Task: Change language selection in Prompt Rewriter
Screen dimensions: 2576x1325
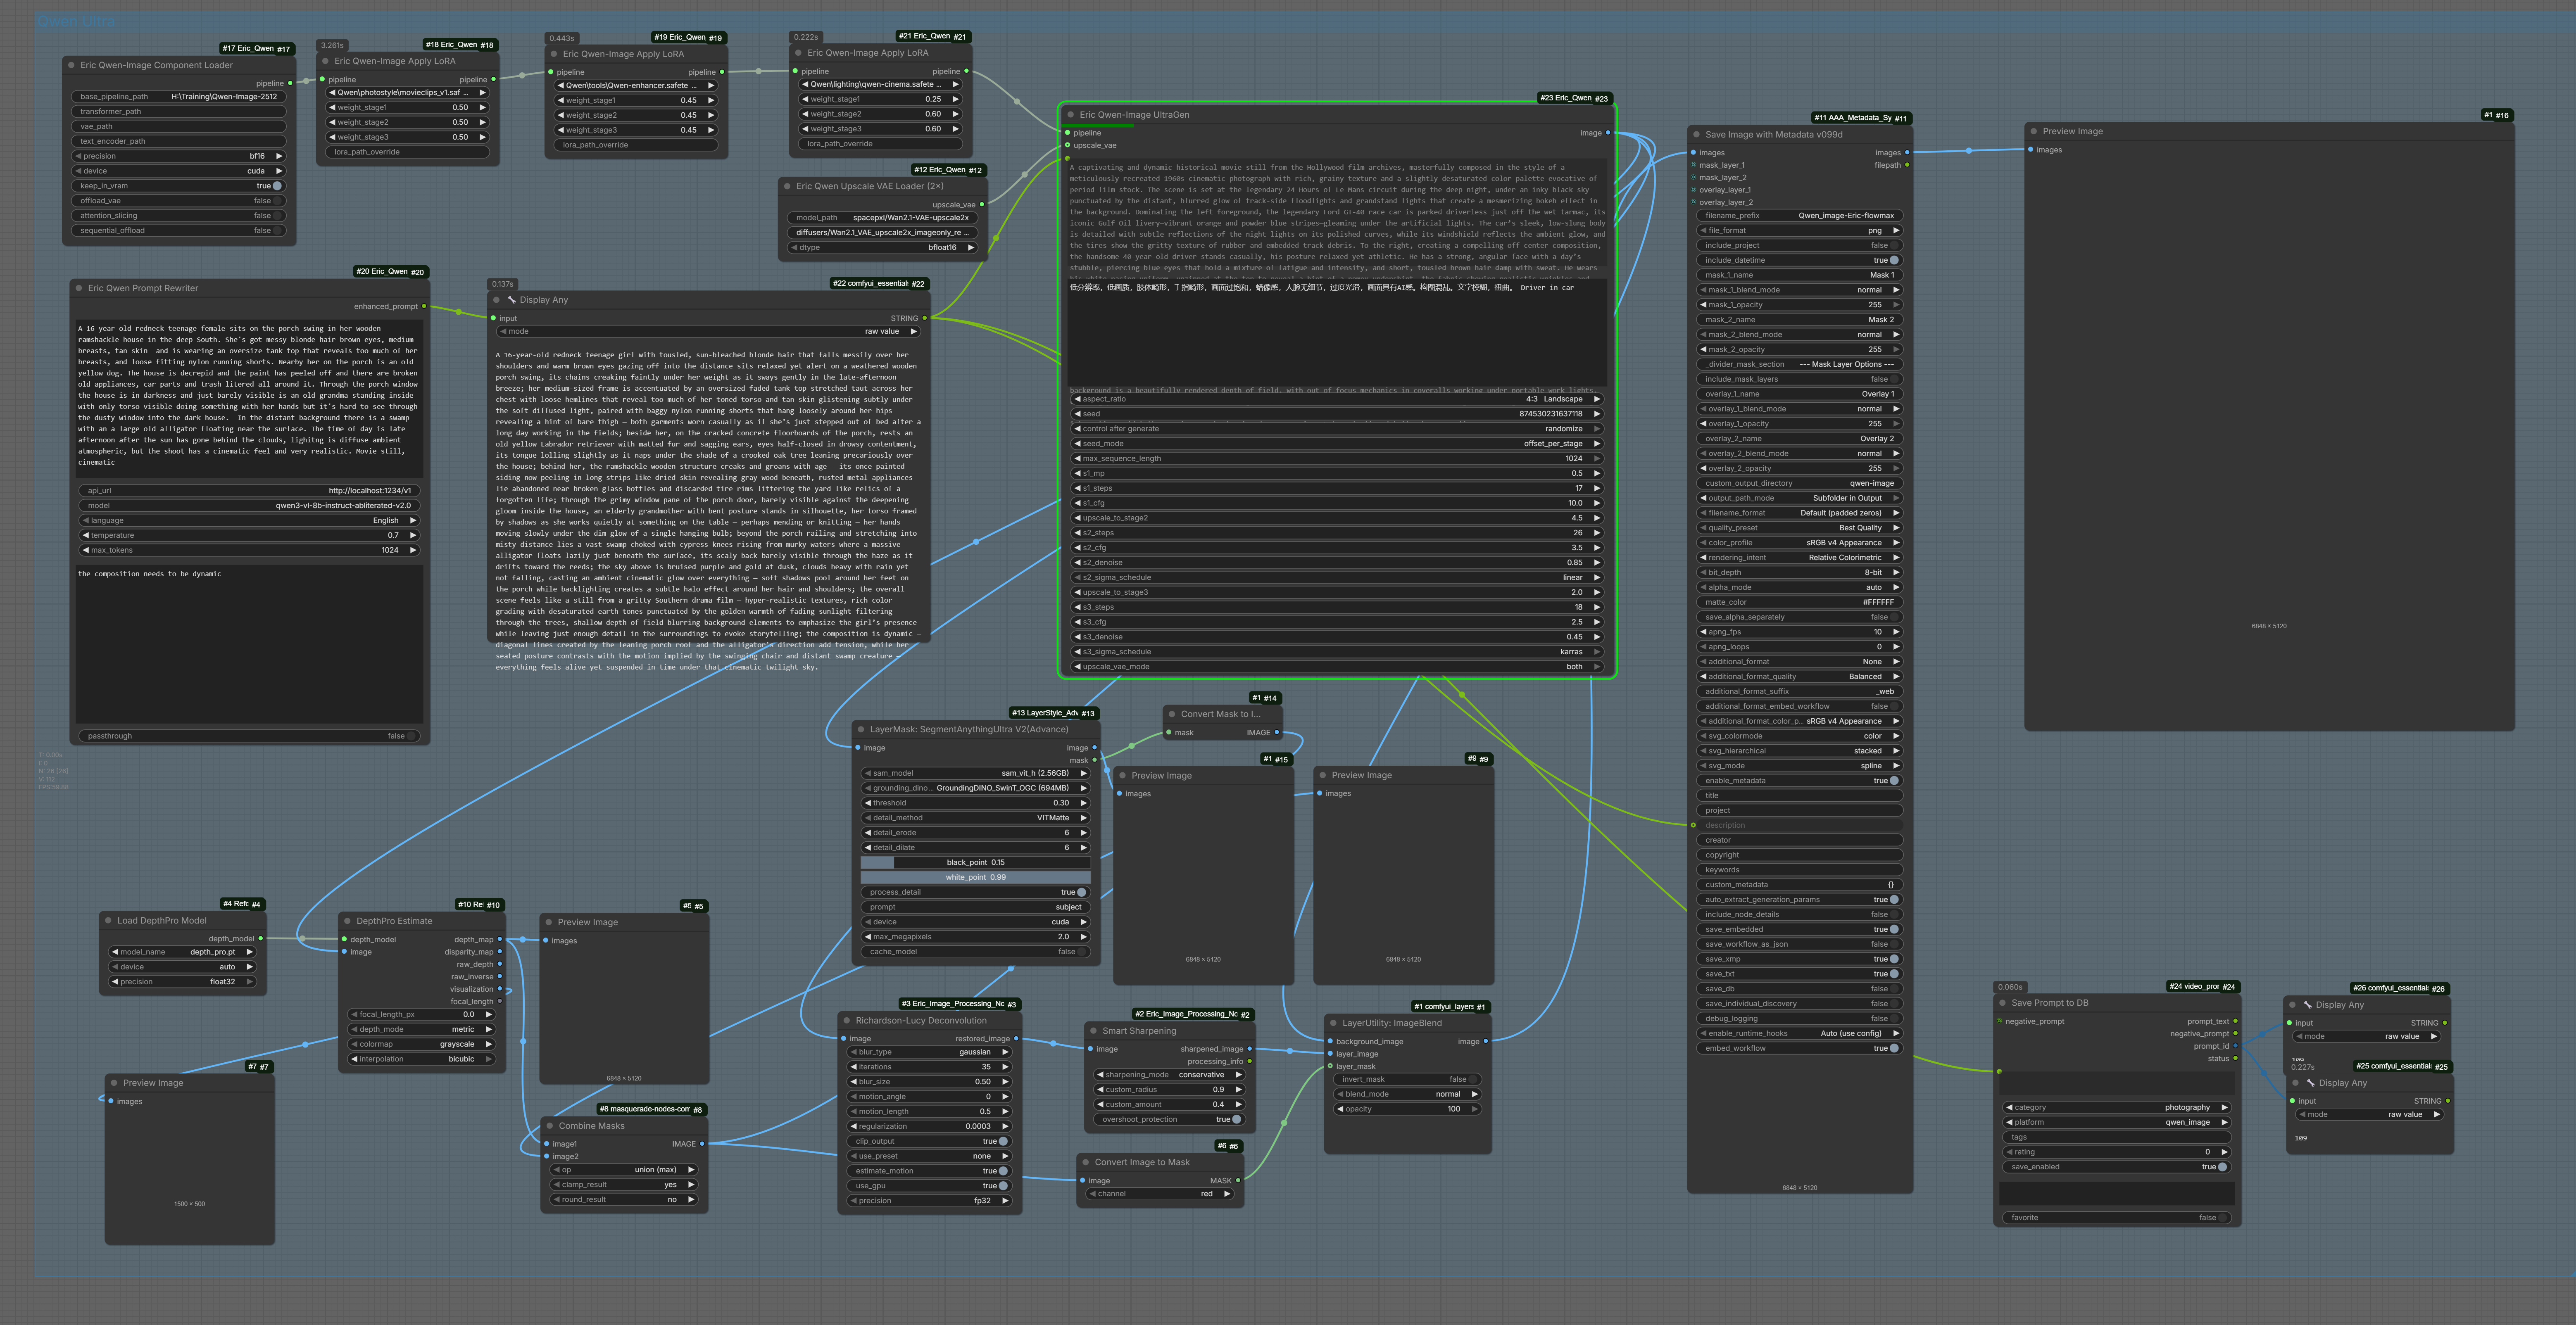Action: click(249, 521)
